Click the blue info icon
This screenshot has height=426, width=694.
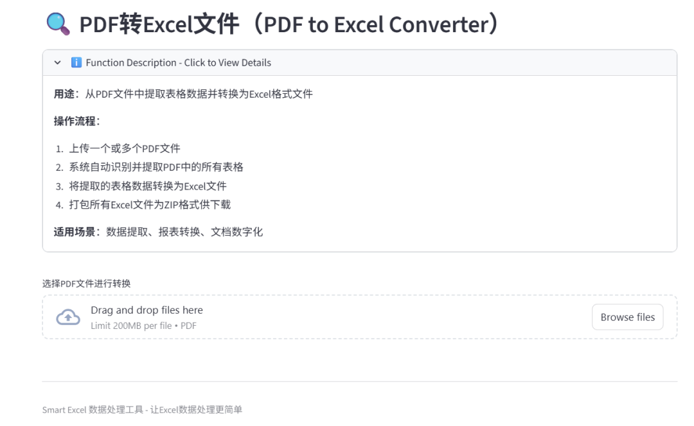(76, 62)
